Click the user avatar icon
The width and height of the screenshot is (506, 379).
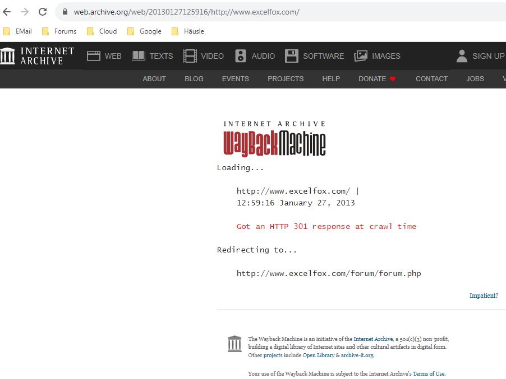point(462,56)
